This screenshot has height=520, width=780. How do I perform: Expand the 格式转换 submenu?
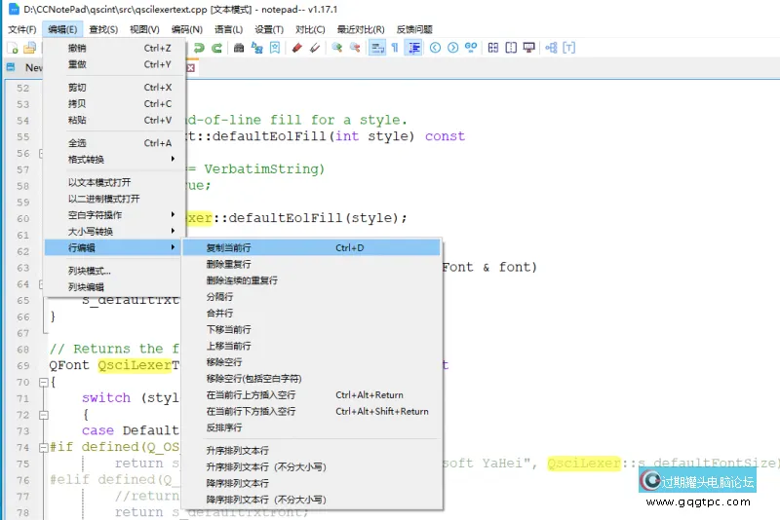point(114,160)
